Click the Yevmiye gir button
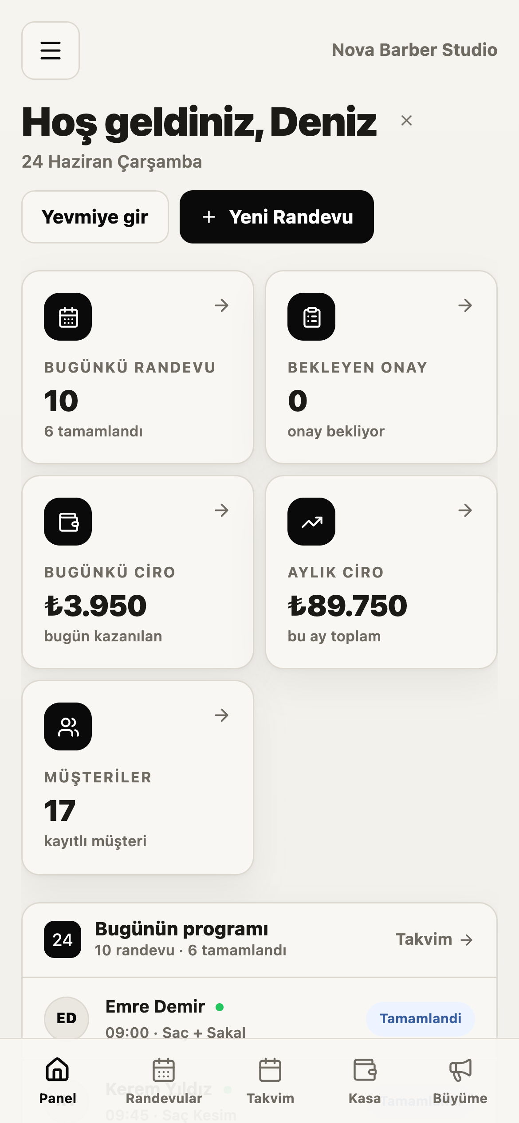Image resolution: width=519 pixels, height=1123 pixels. (95, 217)
